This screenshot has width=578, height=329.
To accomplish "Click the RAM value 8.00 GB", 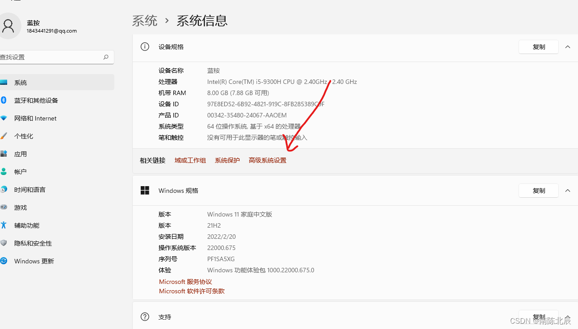I will 238,93.
